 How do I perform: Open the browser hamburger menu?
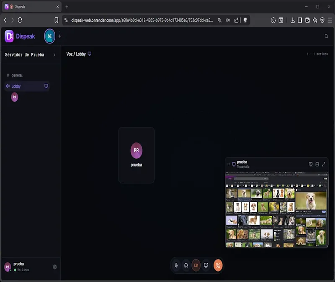[x=330, y=20]
